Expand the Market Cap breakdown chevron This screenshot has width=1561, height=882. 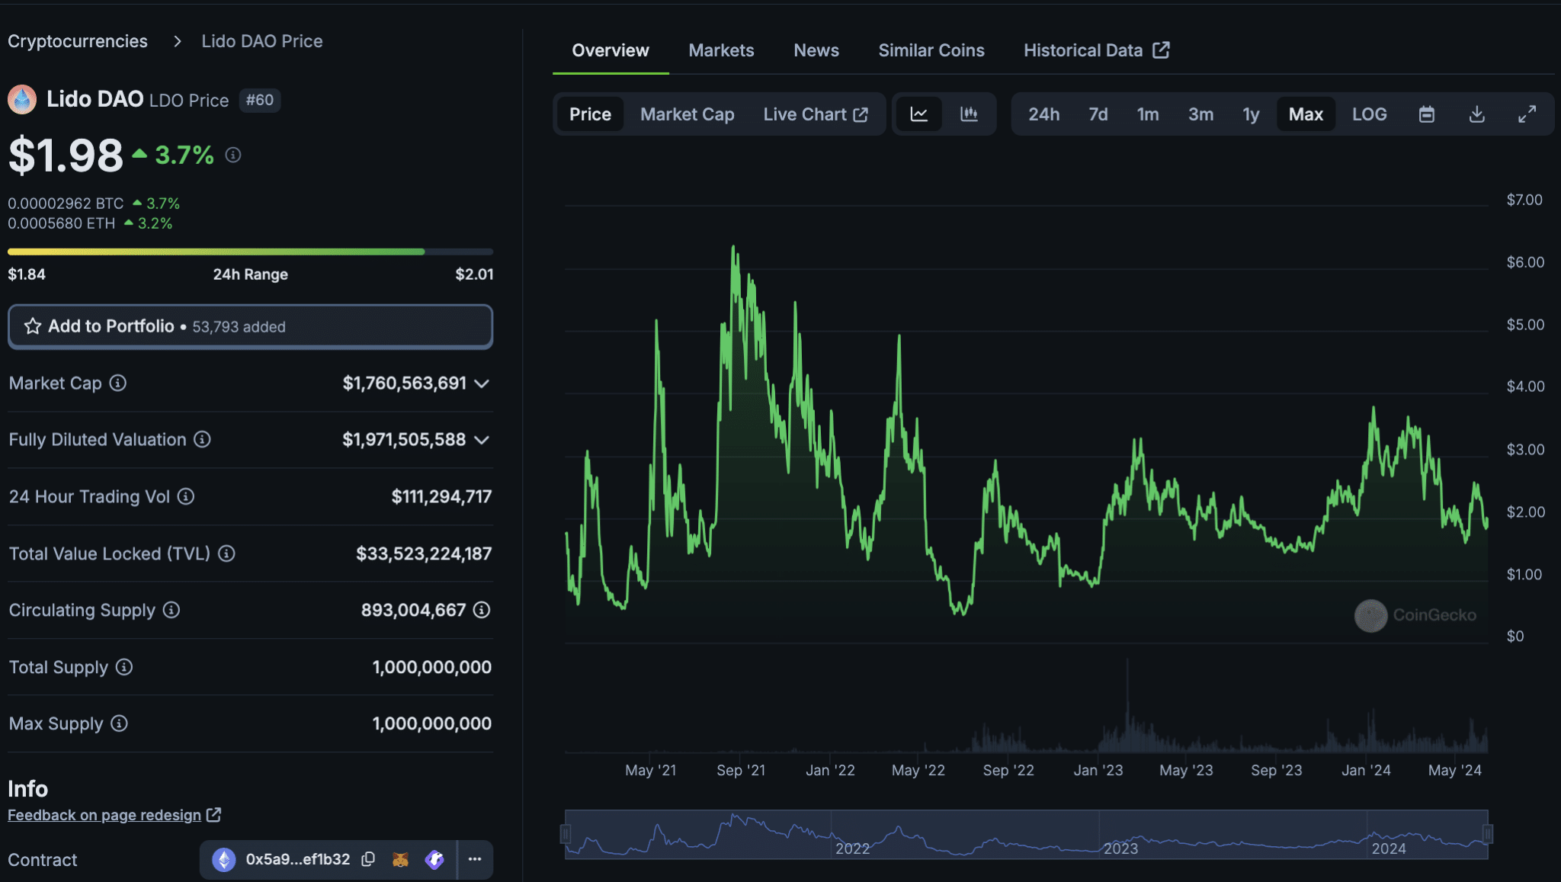pyautogui.click(x=481, y=384)
